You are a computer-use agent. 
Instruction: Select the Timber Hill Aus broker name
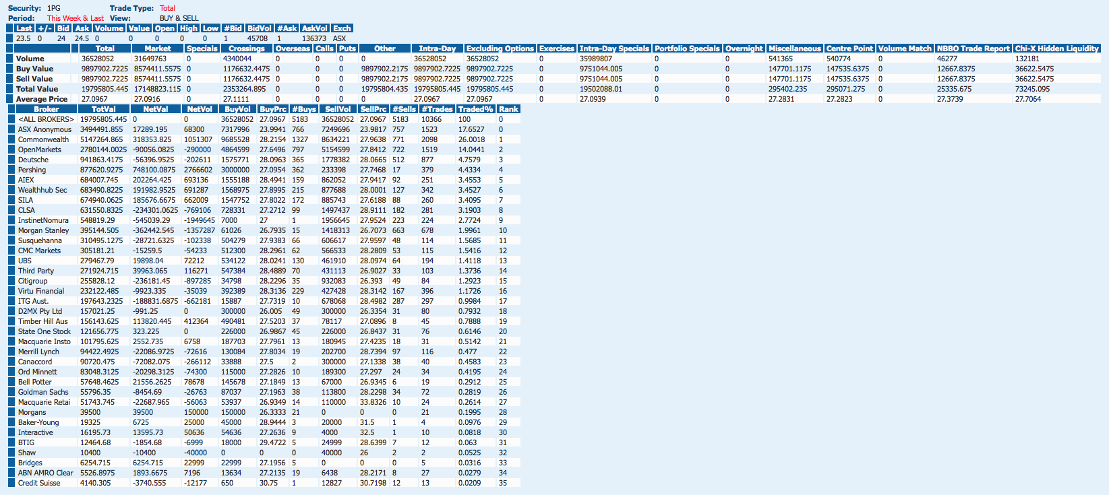click(43, 321)
